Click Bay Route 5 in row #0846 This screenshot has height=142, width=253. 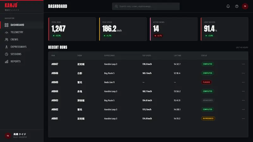tap(109, 73)
